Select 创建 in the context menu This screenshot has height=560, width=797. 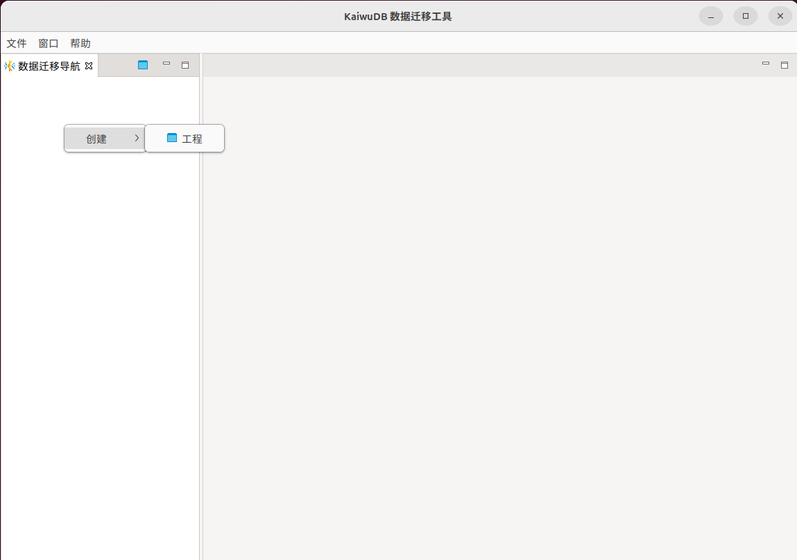96,139
